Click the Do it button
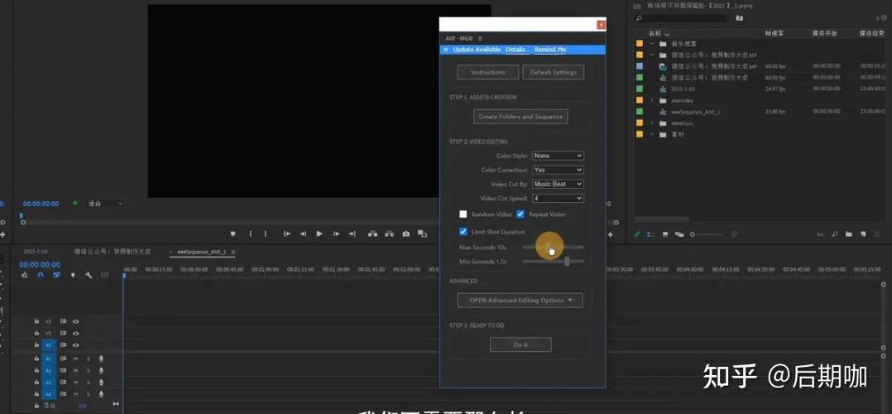892x414 pixels. point(520,344)
